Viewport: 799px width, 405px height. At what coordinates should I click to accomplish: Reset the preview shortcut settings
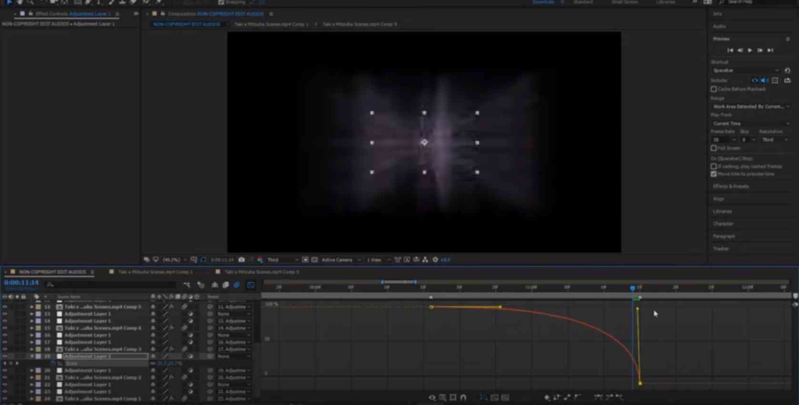[x=788, y=70]
